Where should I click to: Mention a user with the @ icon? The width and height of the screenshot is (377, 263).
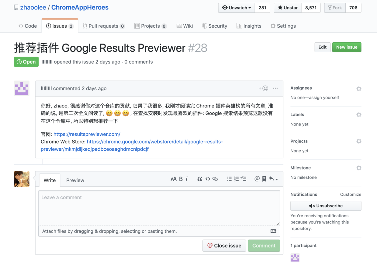[257, 179]
